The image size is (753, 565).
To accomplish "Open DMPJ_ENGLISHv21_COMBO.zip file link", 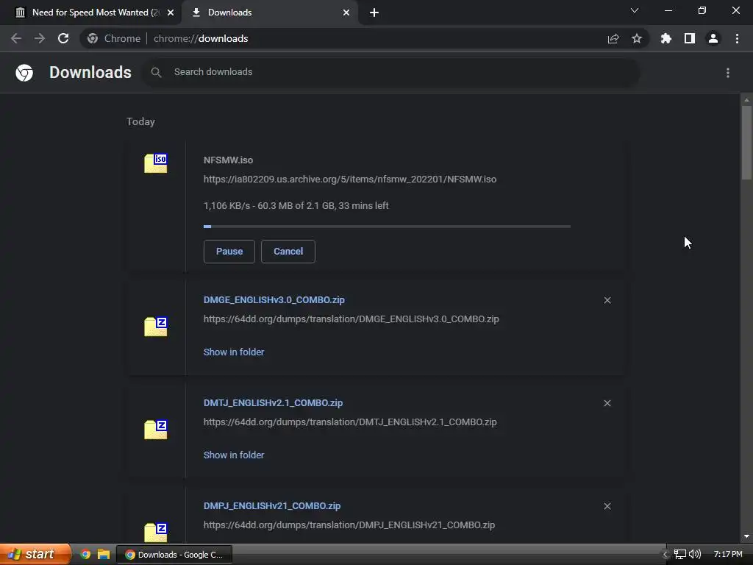I will click(x=272, y=506).
